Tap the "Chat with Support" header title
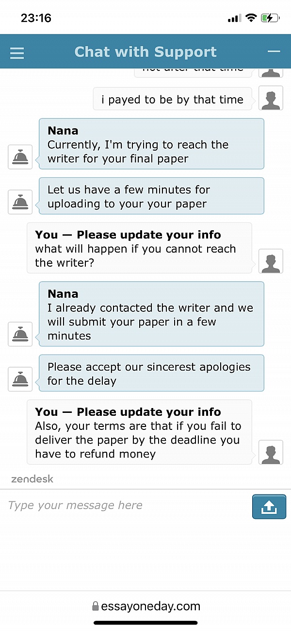 [x=145, y=52]
